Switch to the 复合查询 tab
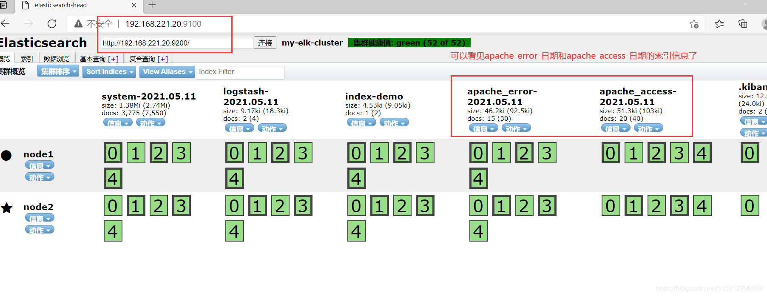The height and width of the screenshot is (296, 767). tap(142, 59)
